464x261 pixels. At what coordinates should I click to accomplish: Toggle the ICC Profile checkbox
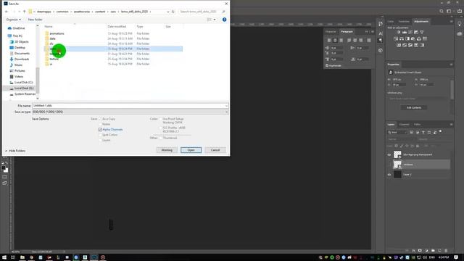point(161,128)
